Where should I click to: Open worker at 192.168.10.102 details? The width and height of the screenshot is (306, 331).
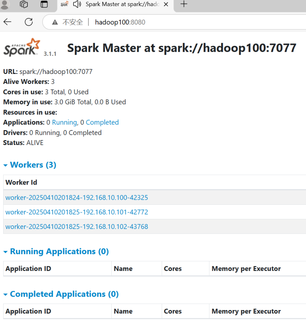(76, 226)
